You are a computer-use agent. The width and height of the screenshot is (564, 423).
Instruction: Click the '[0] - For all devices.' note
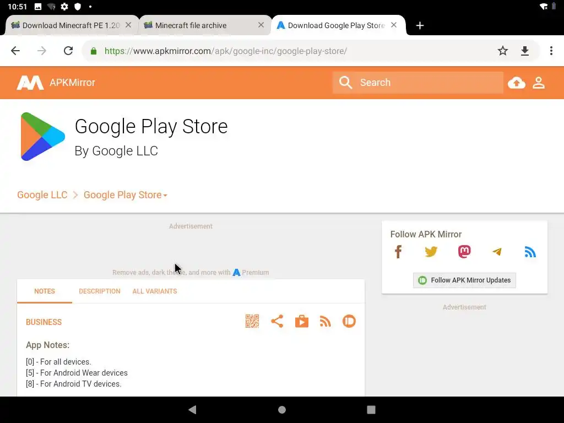[x=58, y=362]
